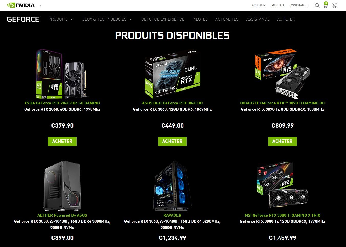Viewport: 346px width, 247px height.
Task: Click the NVIDIA logo
Action: 21,5
